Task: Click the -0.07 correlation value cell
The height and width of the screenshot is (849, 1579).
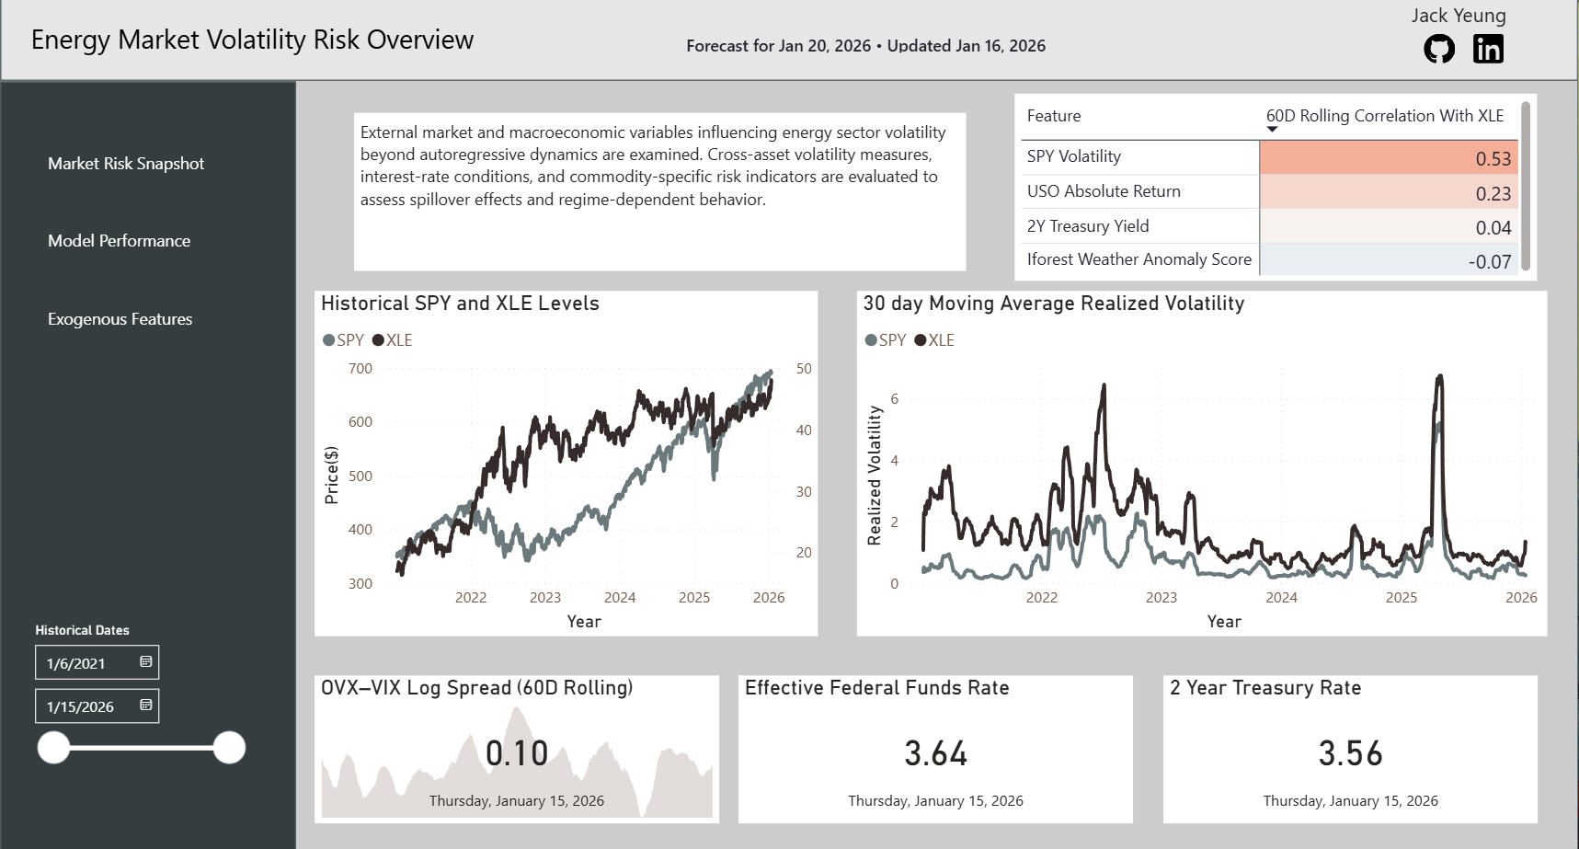Action: (x=1389, y=260)
